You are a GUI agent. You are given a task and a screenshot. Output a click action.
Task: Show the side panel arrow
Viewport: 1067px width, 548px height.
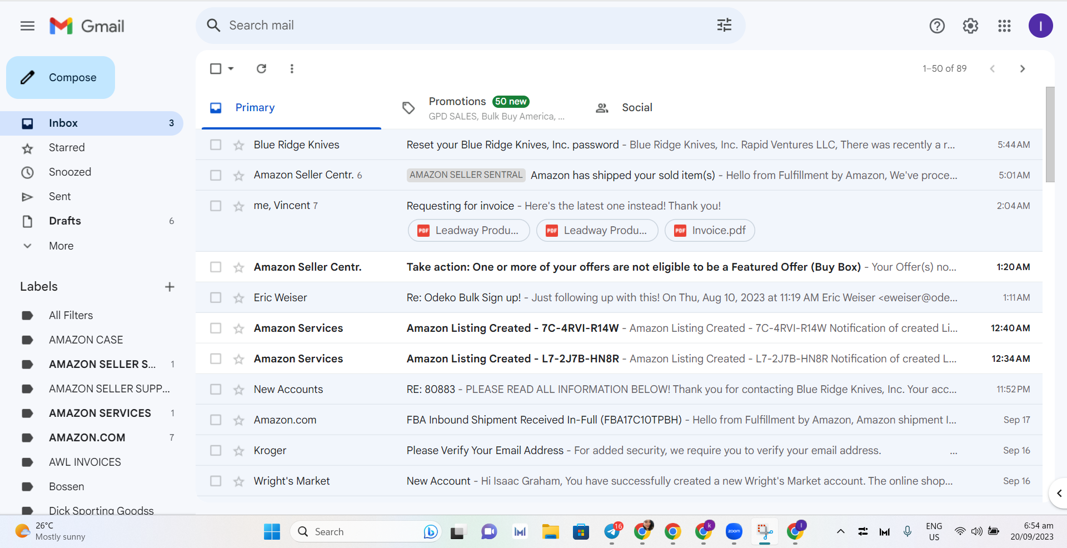[1059, 493]
